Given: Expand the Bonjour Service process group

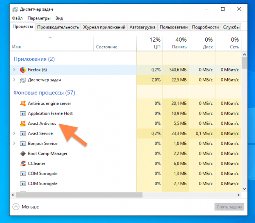Looking at the screenshot, I should 14,144.
